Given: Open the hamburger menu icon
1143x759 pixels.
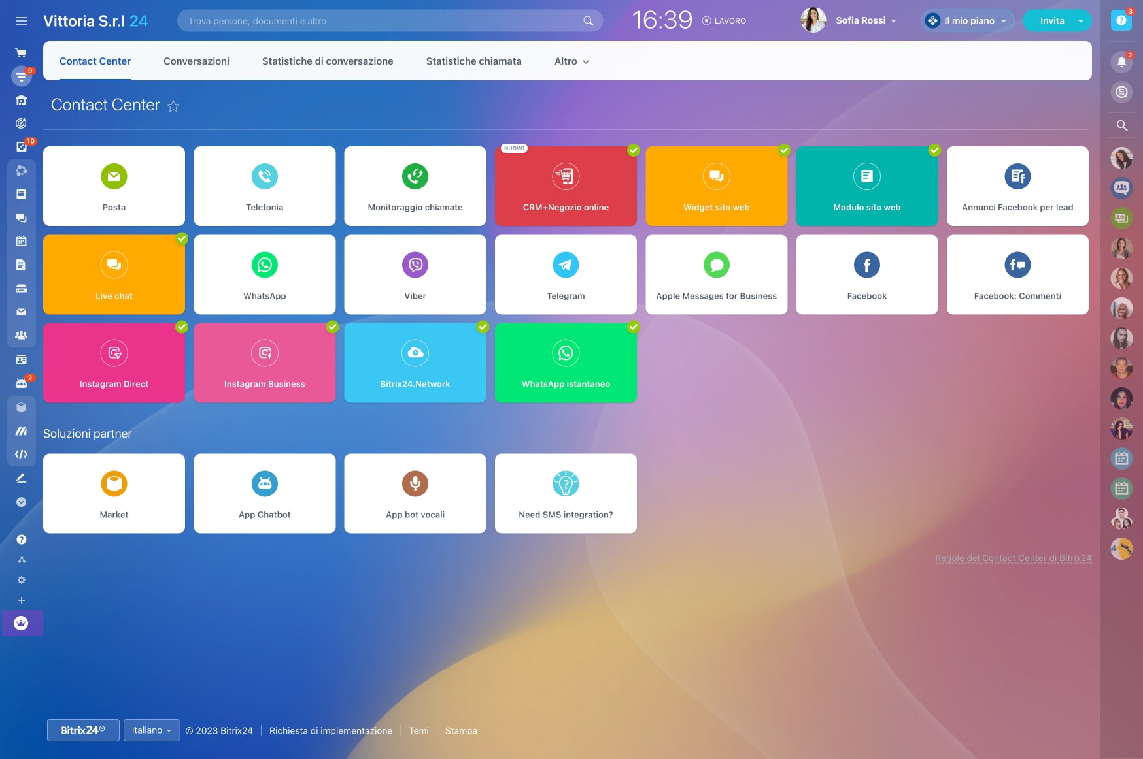Looking at the screenshot, I should 22,21.
